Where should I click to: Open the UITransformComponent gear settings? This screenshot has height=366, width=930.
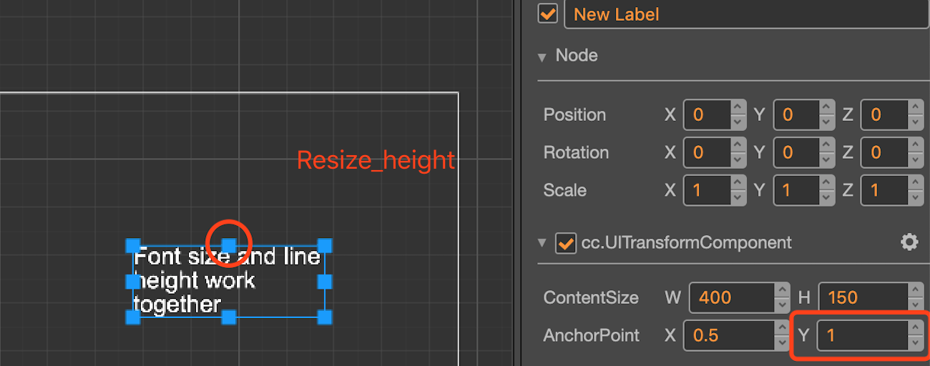909,242
